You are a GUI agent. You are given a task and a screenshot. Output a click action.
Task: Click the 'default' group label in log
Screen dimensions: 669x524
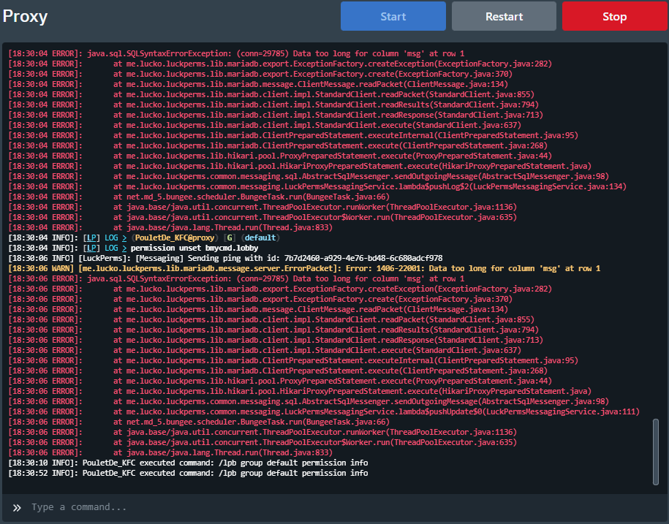point(260,238)
